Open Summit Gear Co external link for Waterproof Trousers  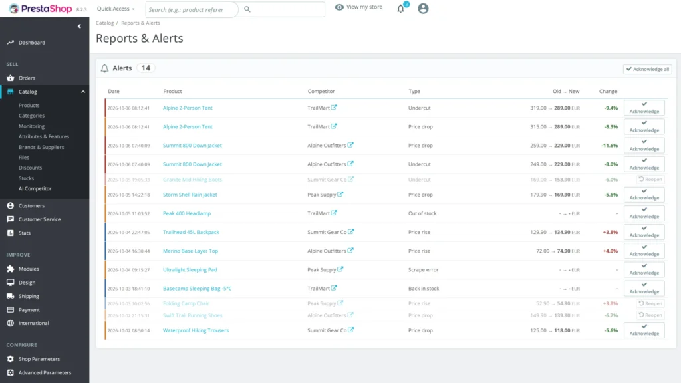(x=351, y=330)
